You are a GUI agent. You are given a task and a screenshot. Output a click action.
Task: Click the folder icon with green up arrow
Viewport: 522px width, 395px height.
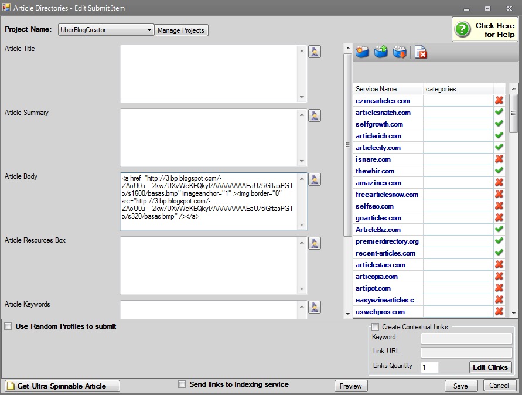click(x=381, y=52)
